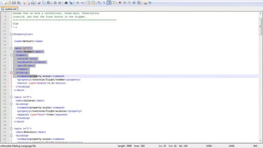The image size is (263, 148).
Task: Click the Elevator description text
Action: point(30,132)
